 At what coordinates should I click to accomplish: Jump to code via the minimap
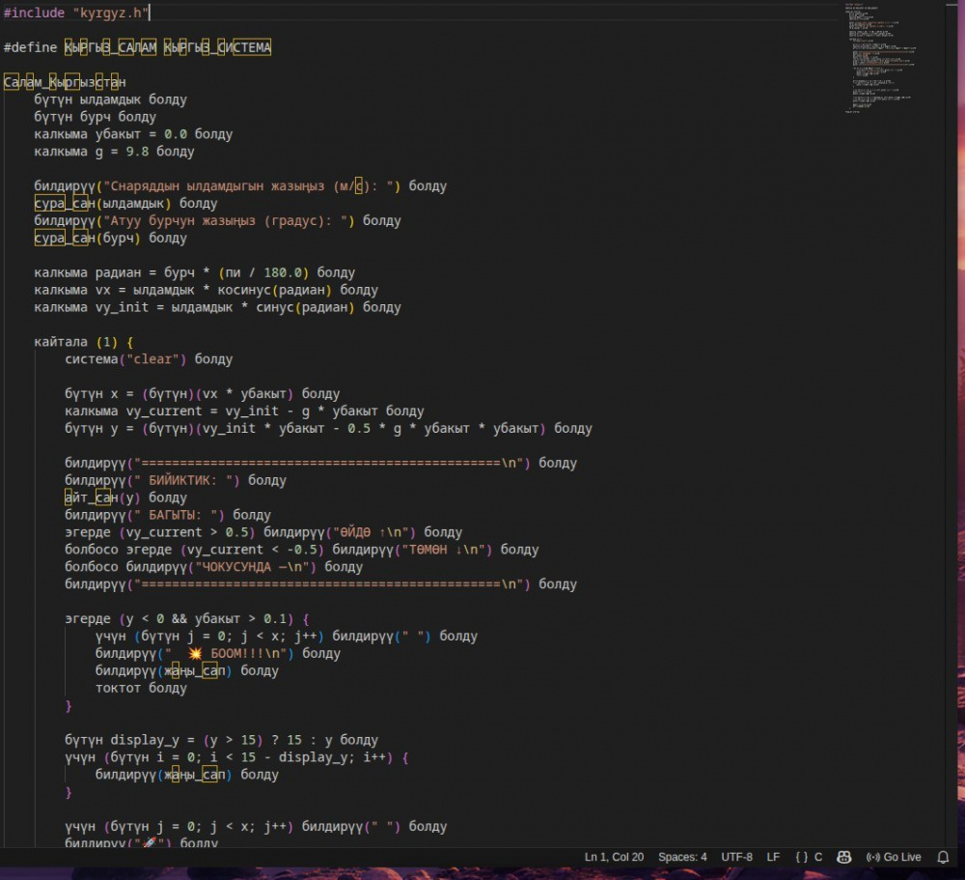883,58
